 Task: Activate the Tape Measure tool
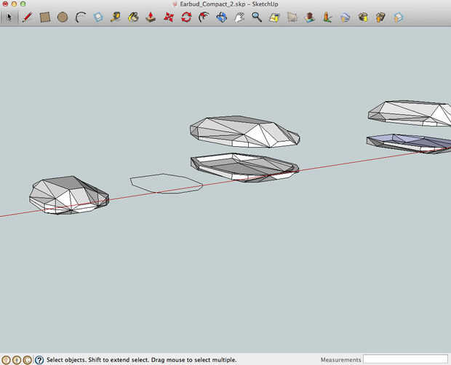click(x=116, y=17)
